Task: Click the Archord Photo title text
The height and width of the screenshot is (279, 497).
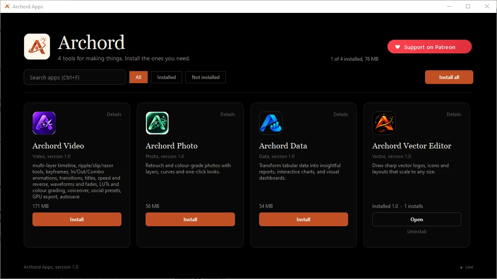Action: pyautogui.click(x=171, y=146)
